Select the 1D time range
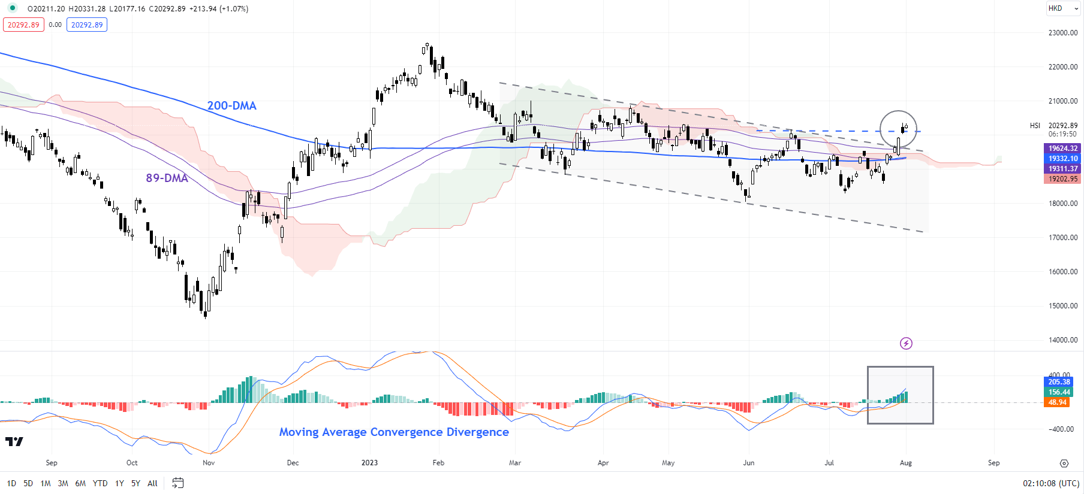 pyautogui.click(x=11, y=483)
